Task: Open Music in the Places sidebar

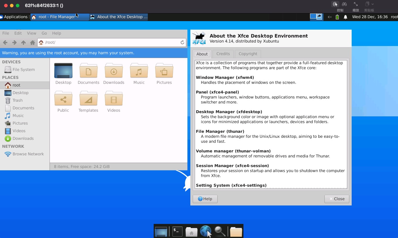Action: coord(25,115)
